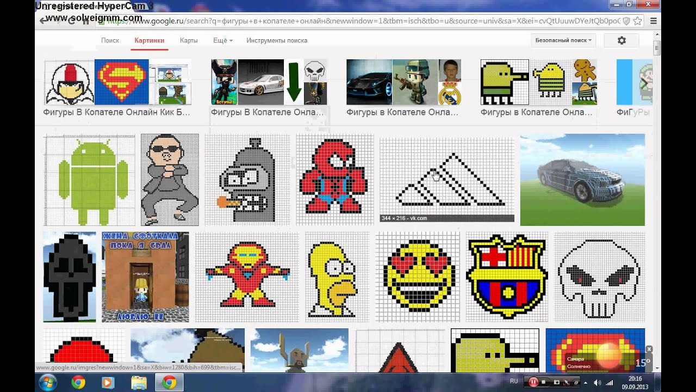Image resolution: width=696 pixels, height=392 pixels.
Task: Open the black sports car suggestion thumbnail
Action: click(x=369, y=82)
